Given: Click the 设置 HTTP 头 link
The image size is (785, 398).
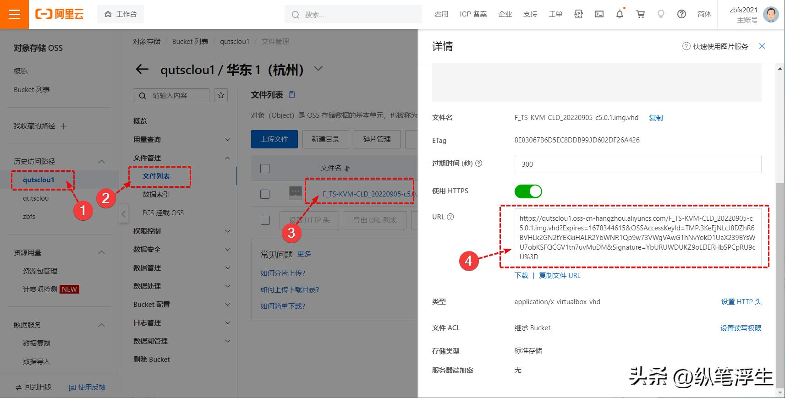Looking at the screenshot, I should coord(741,301).
